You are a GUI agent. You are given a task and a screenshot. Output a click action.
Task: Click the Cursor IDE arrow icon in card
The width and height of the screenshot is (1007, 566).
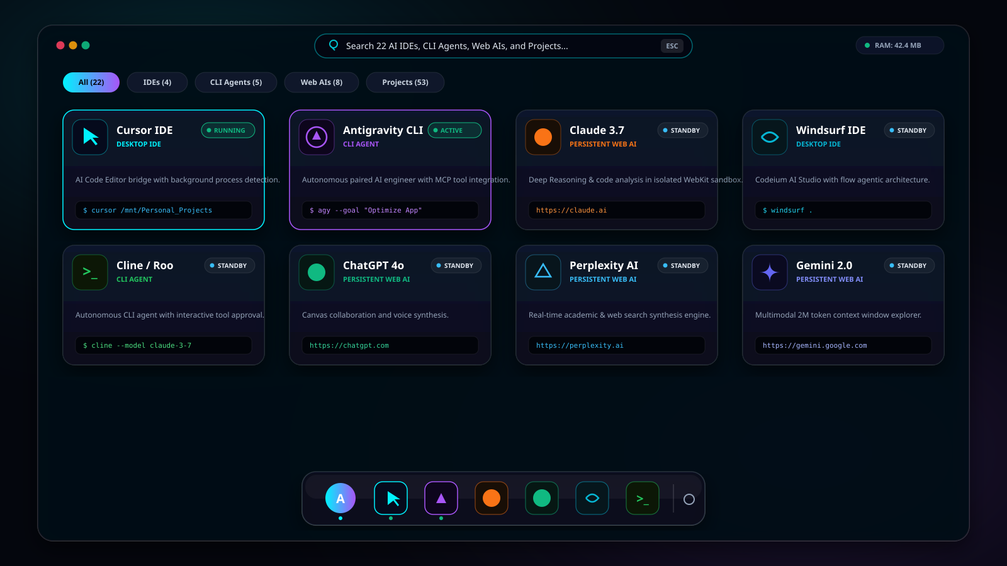tap(90, 137)
